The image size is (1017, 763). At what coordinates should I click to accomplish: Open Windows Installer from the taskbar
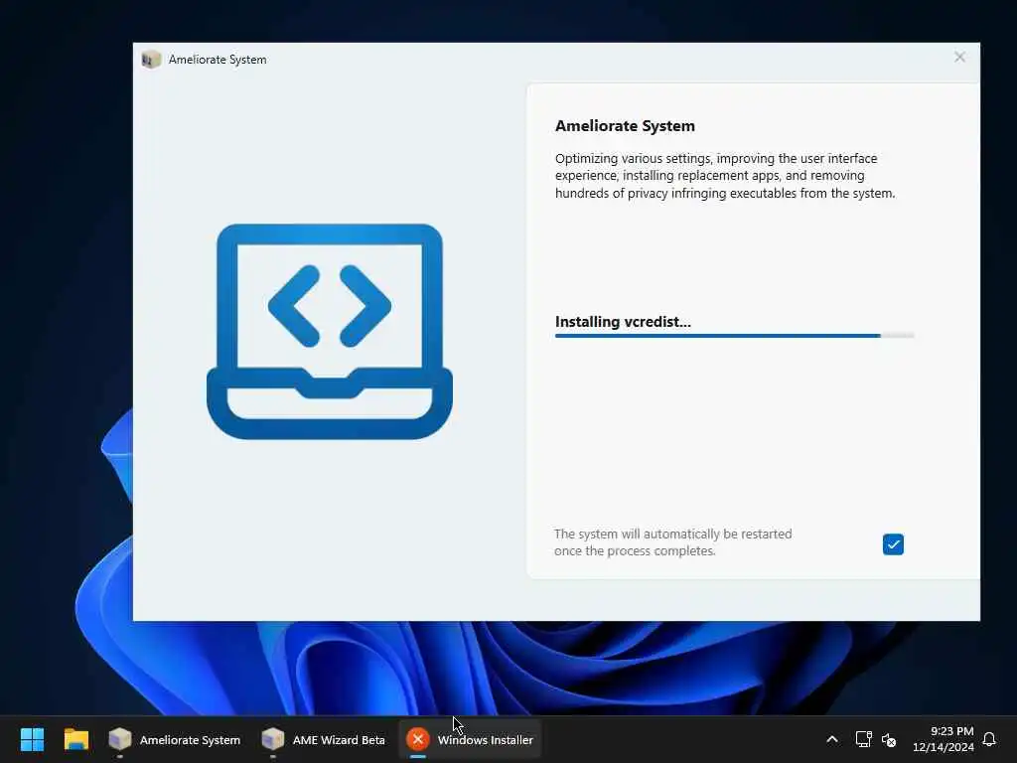tap(470, 739)
